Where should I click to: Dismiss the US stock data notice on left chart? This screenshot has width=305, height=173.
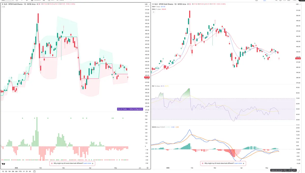point(93,163)
